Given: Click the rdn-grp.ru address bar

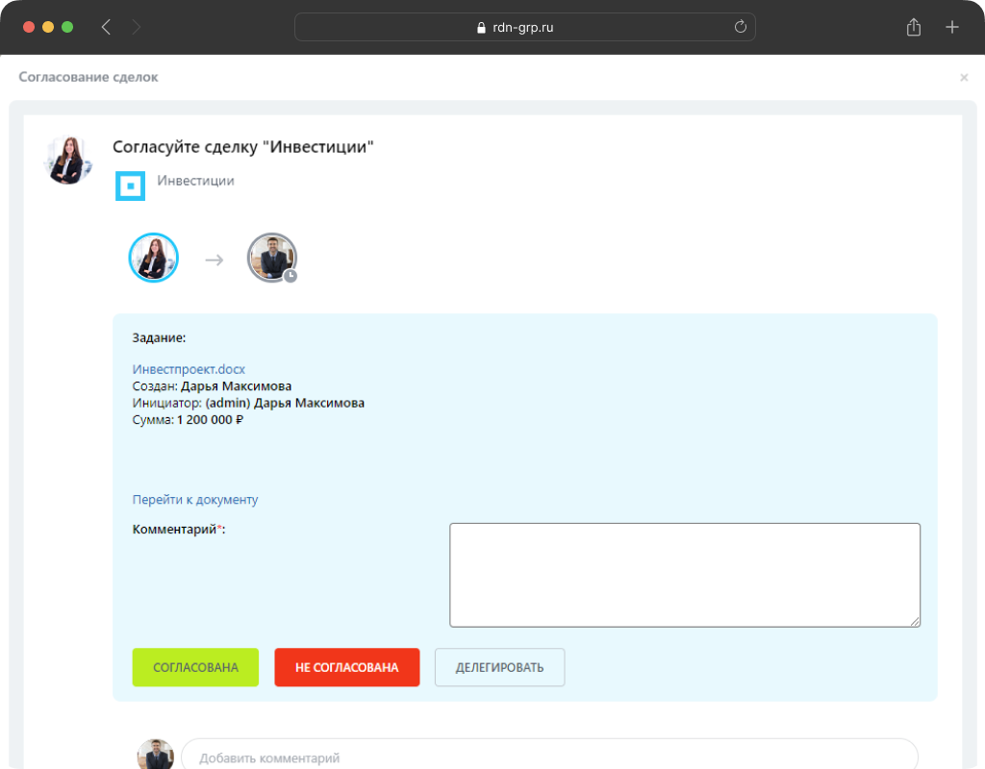Looking at the screenshot, I should 524,27.
